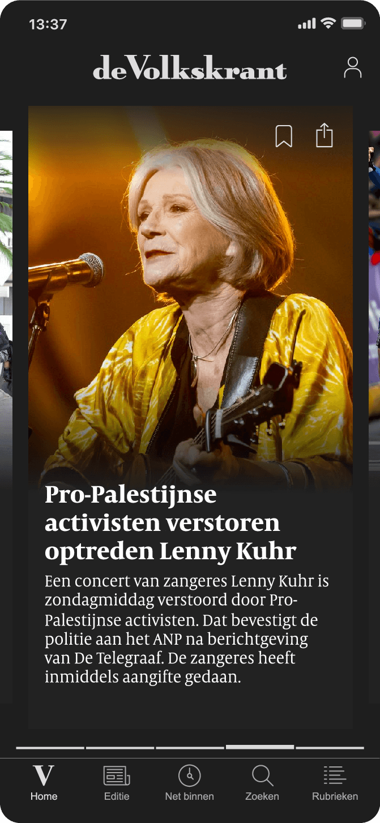Bookmark the Lenny Kuhr article

pos(284,136)
